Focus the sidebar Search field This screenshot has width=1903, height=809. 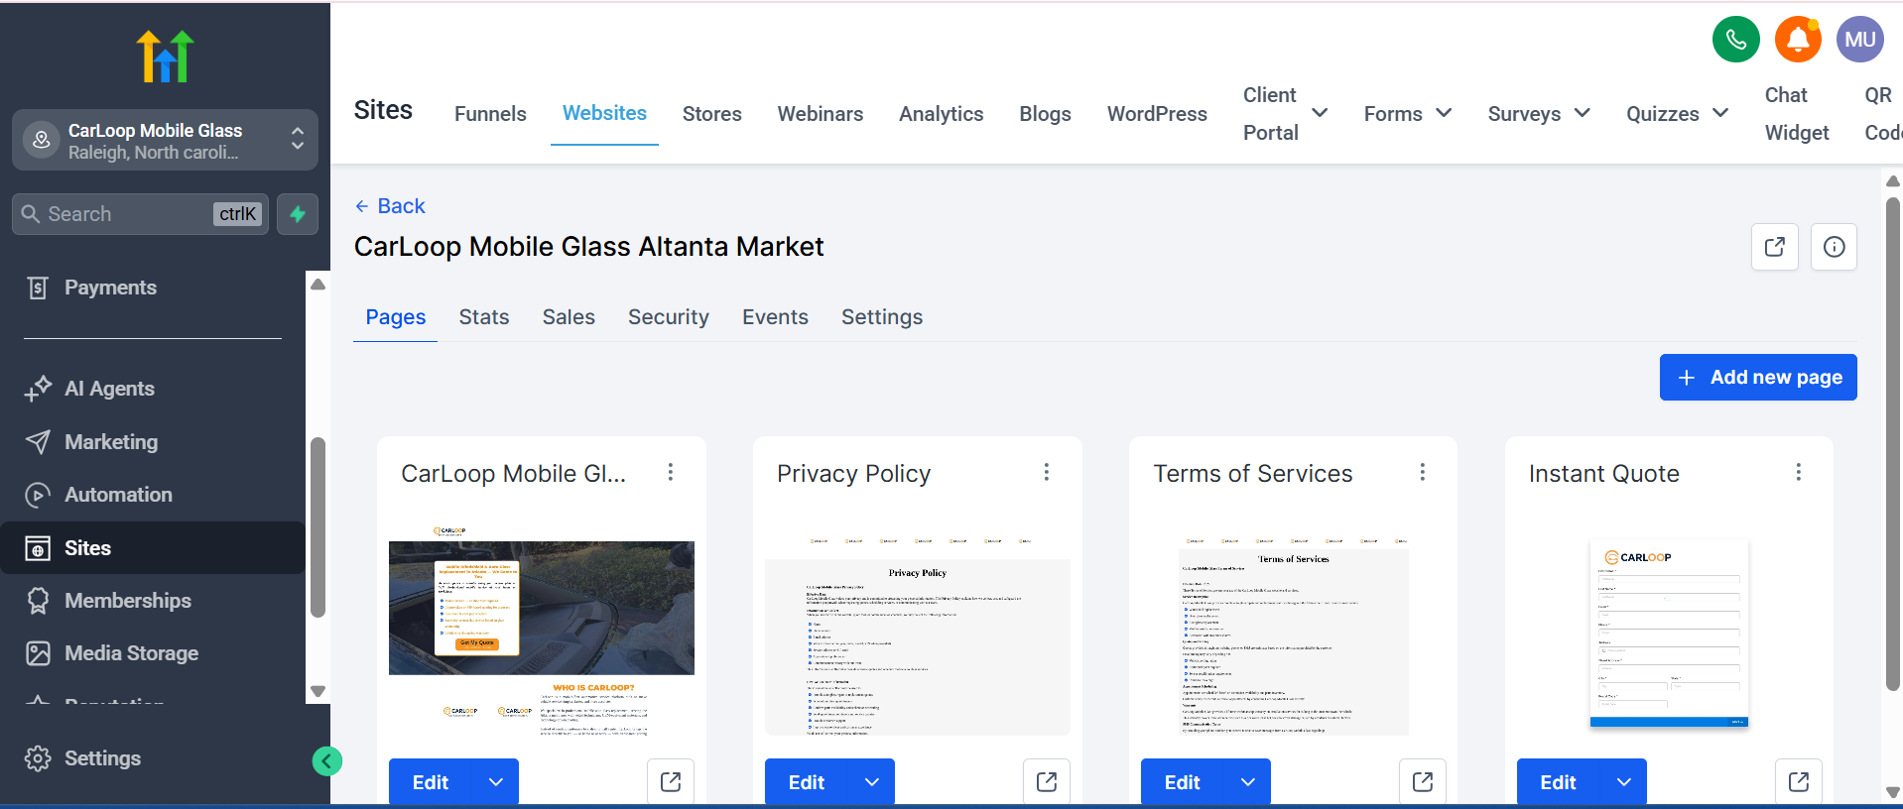click(140, 214)
